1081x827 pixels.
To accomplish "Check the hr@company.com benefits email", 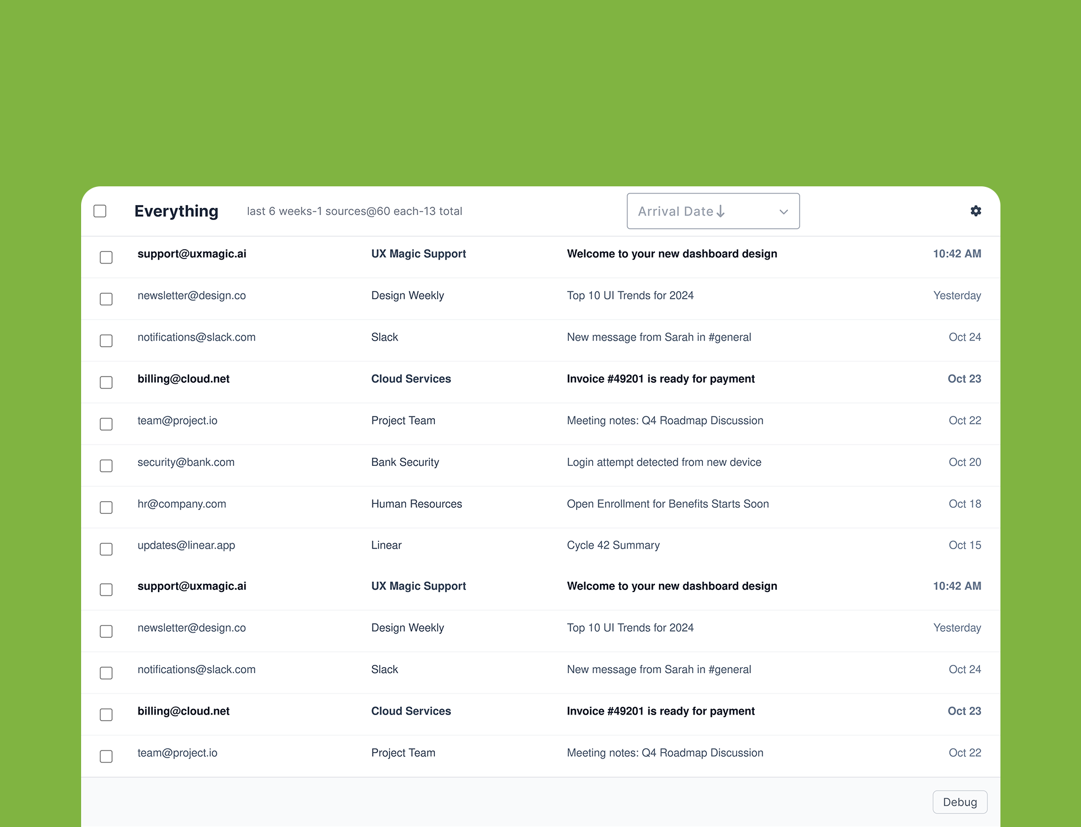I will 106,507.
